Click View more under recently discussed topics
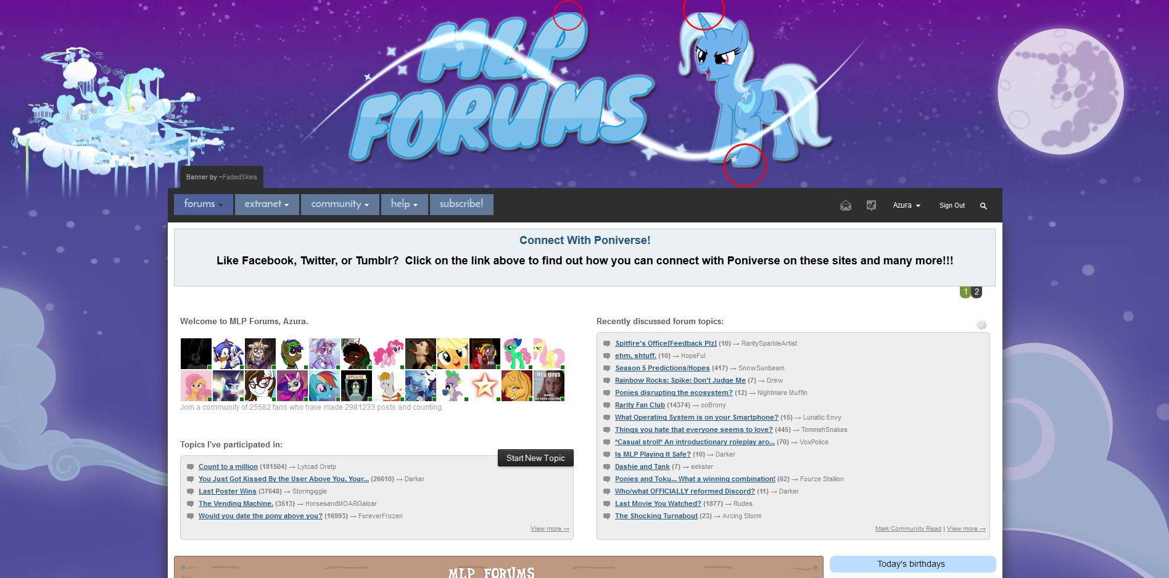The image size is (1169, 578). (x=966, y=529)
